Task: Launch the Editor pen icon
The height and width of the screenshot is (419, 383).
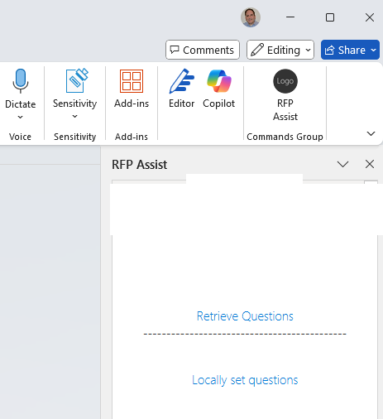Action: tap(181, 81)
